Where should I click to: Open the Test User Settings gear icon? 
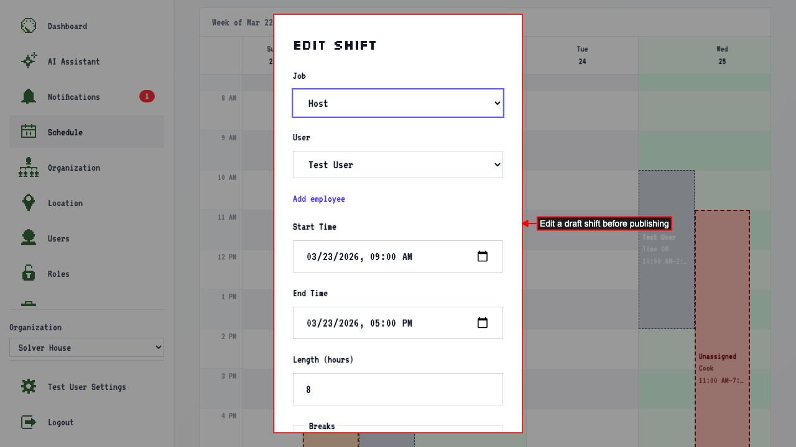pos(29,387)
